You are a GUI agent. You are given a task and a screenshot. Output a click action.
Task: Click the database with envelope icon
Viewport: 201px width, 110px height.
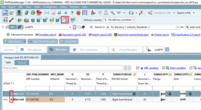pyautogui.click(x=39, y=20)
